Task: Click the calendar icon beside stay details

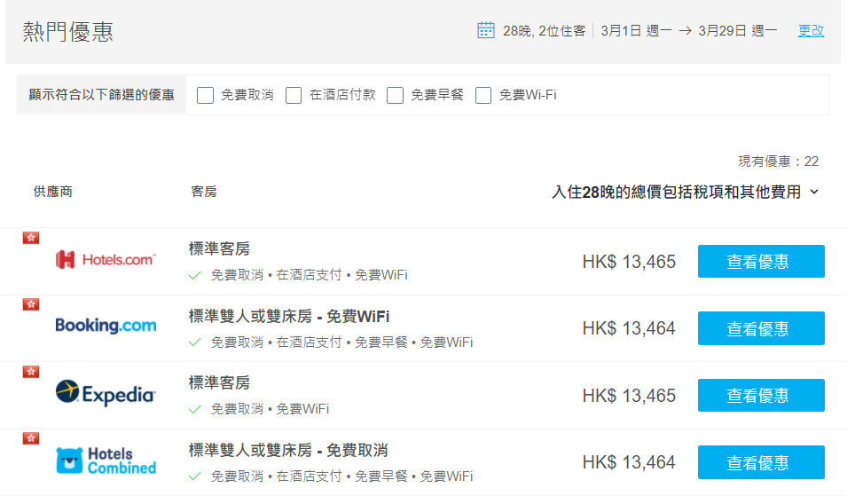Action: click(x=486, y=30)
